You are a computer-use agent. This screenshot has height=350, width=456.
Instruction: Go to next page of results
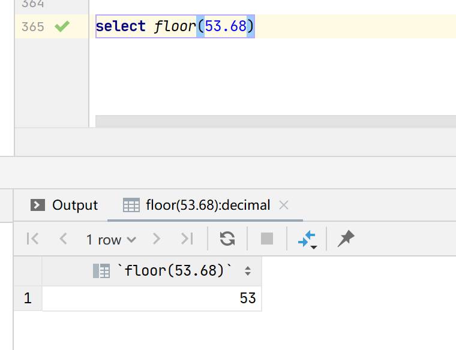click(x=156, y=239)
